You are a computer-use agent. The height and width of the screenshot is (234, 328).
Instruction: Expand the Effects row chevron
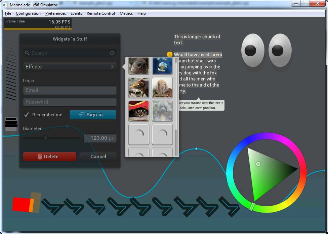point(112,67)
